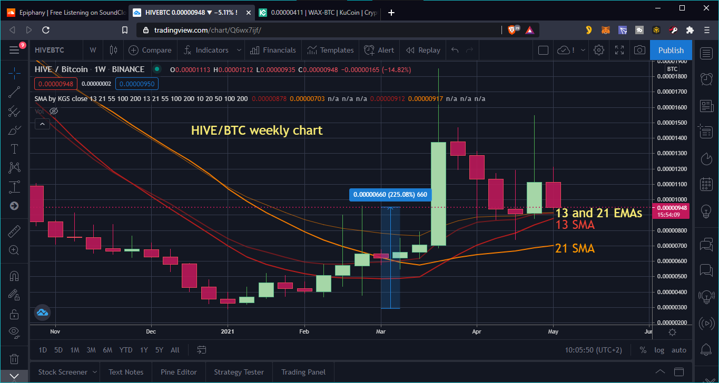Open the Indicators dialog
Screen dimensions: 719x383
coord(205,50)
